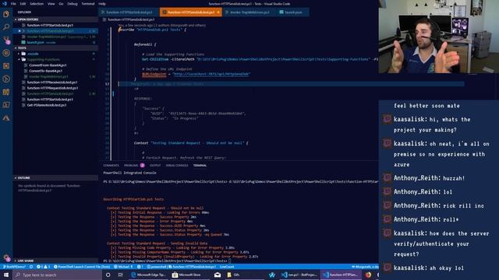Close the active HTTPSendJob test tab
The image size is (499, 280).
pyautogui.click(x=218, y=12)
